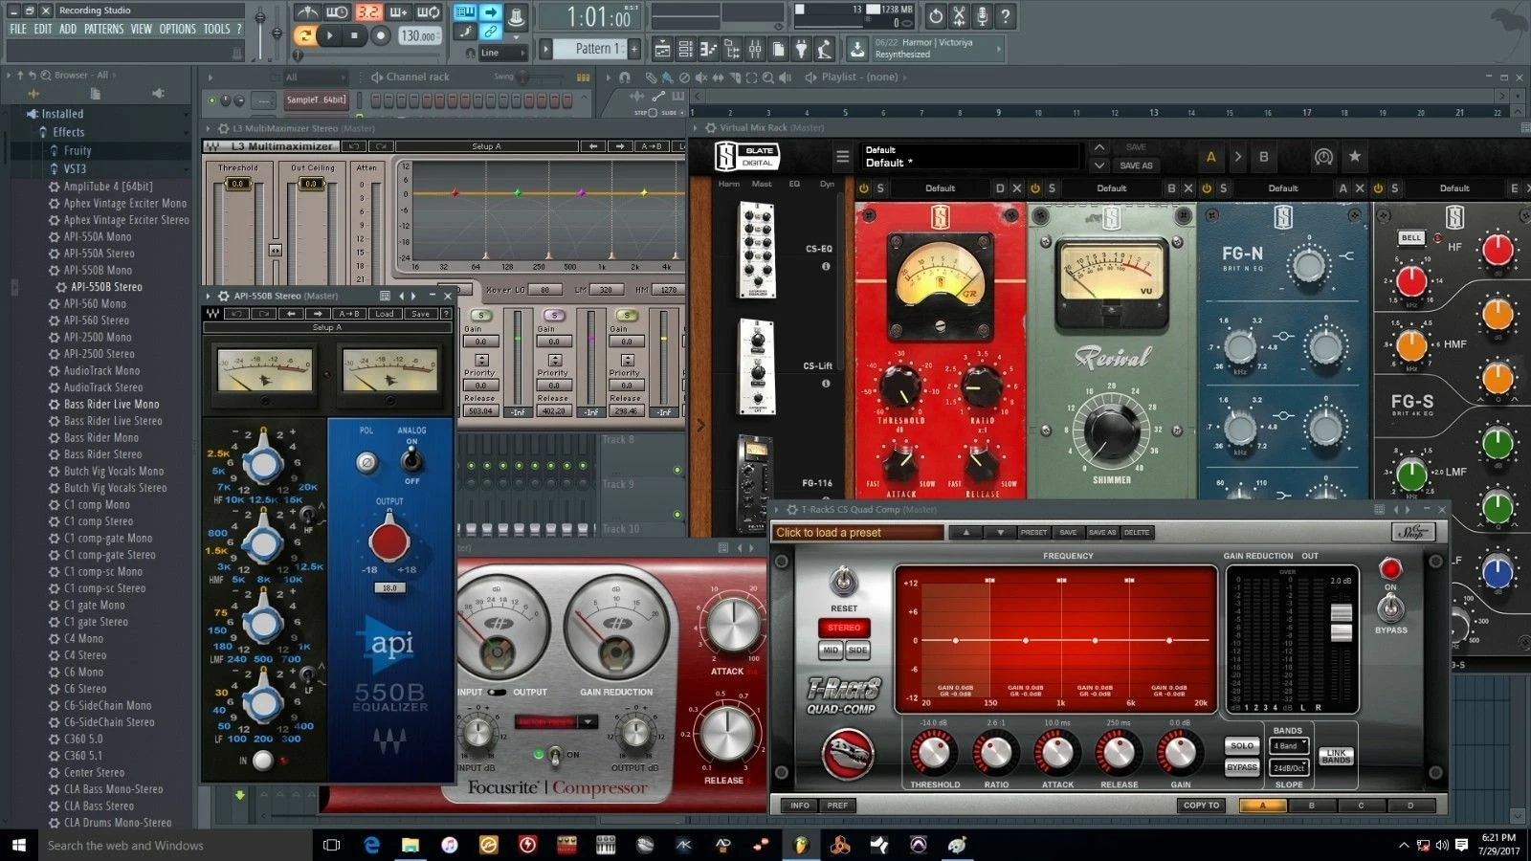Flip the BYPASS switch on T-RackS Quad Comp

point(1390,608)
